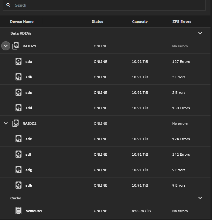Screen dimensions: 212x220
Task: Click the search magnifier icon
Action: (9, 5)
